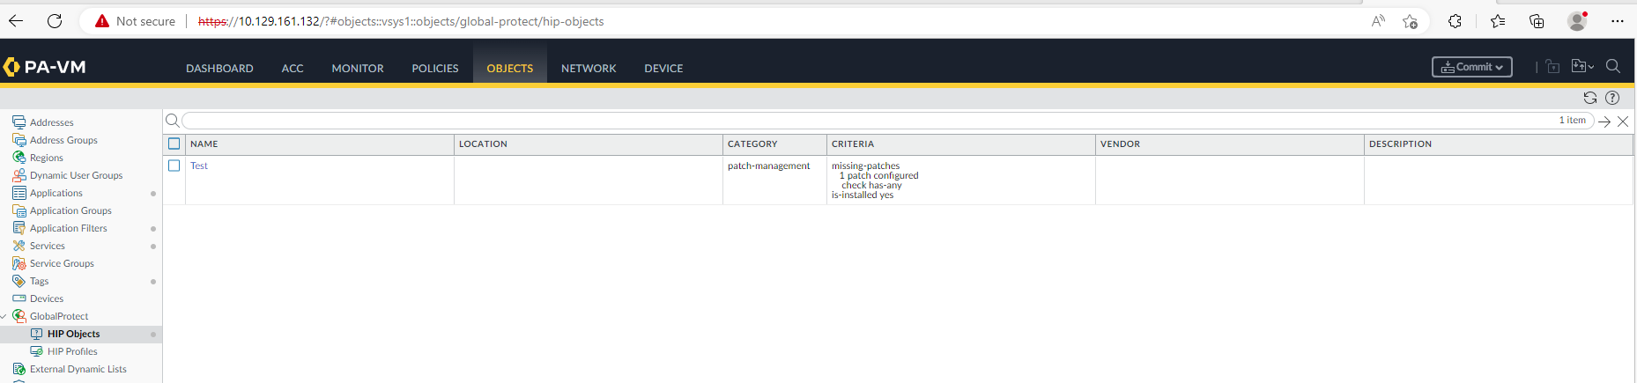1637x383 pixels.
Task: Open browser collections icon
Action: [x=1537, y=21]
